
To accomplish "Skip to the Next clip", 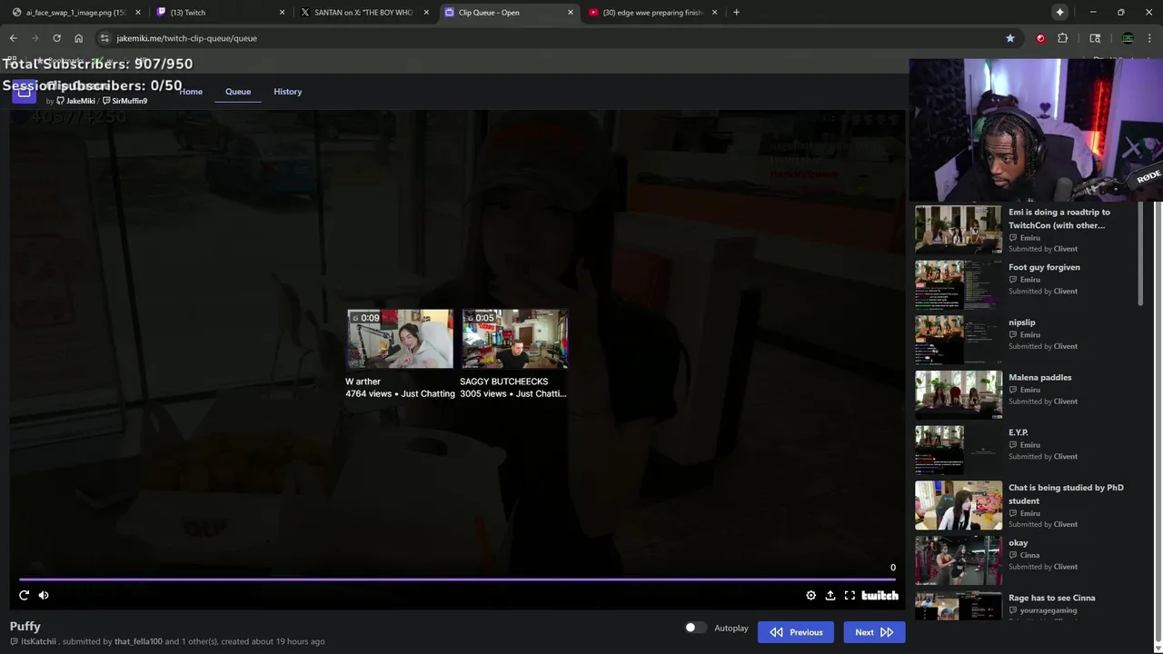I will point(874,632).
